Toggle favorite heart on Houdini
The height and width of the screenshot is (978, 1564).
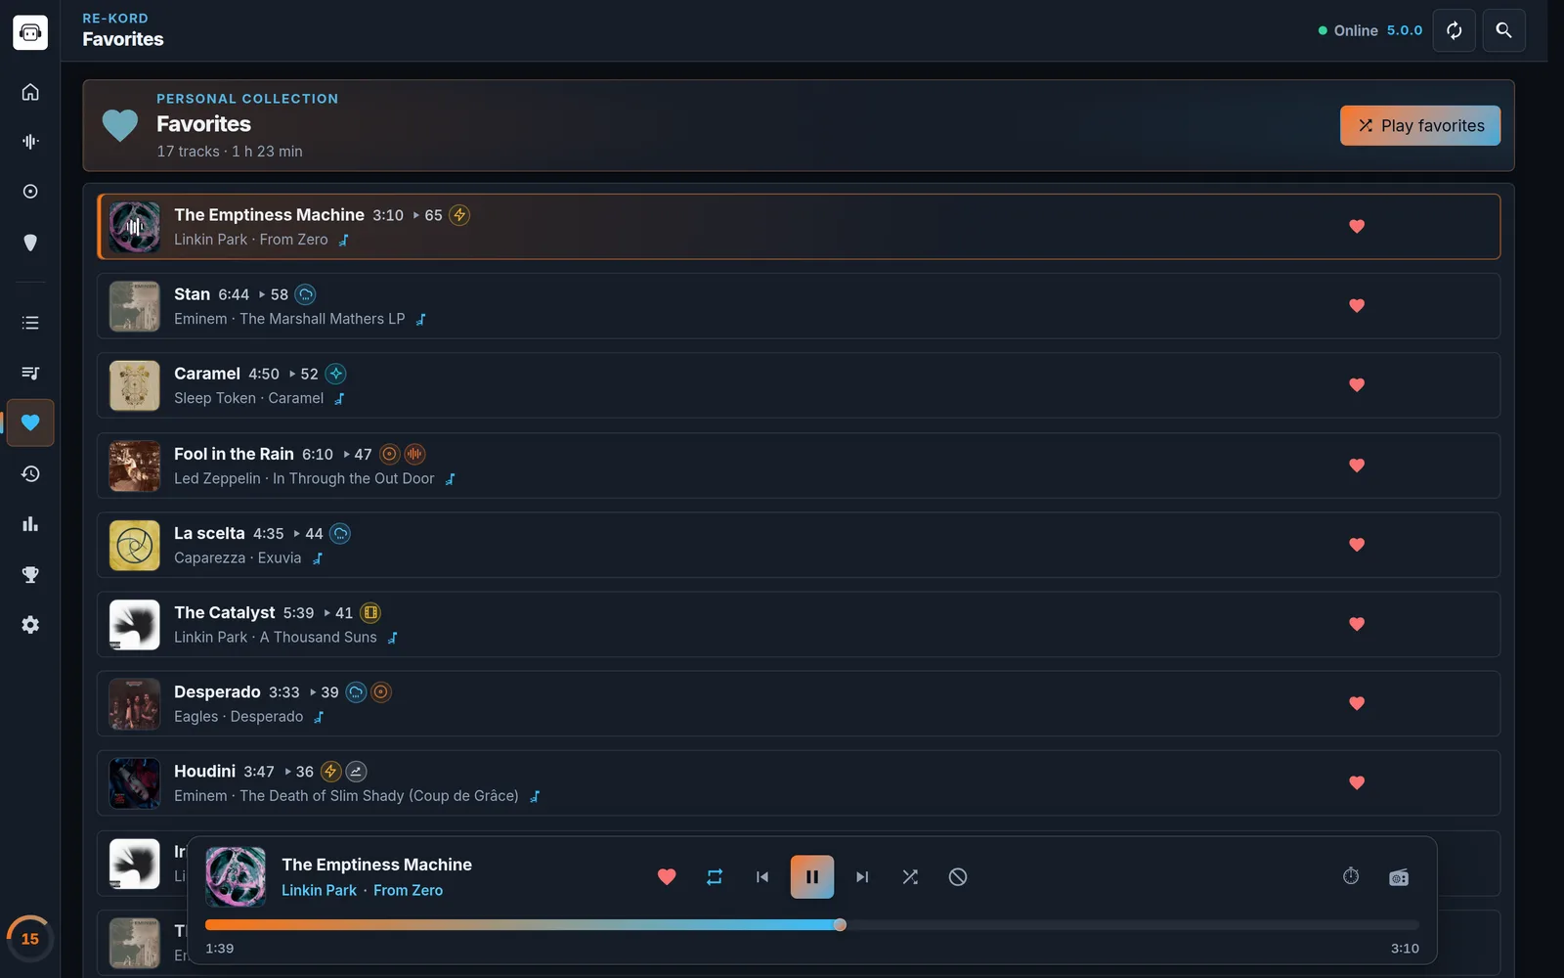[1357, 782]
